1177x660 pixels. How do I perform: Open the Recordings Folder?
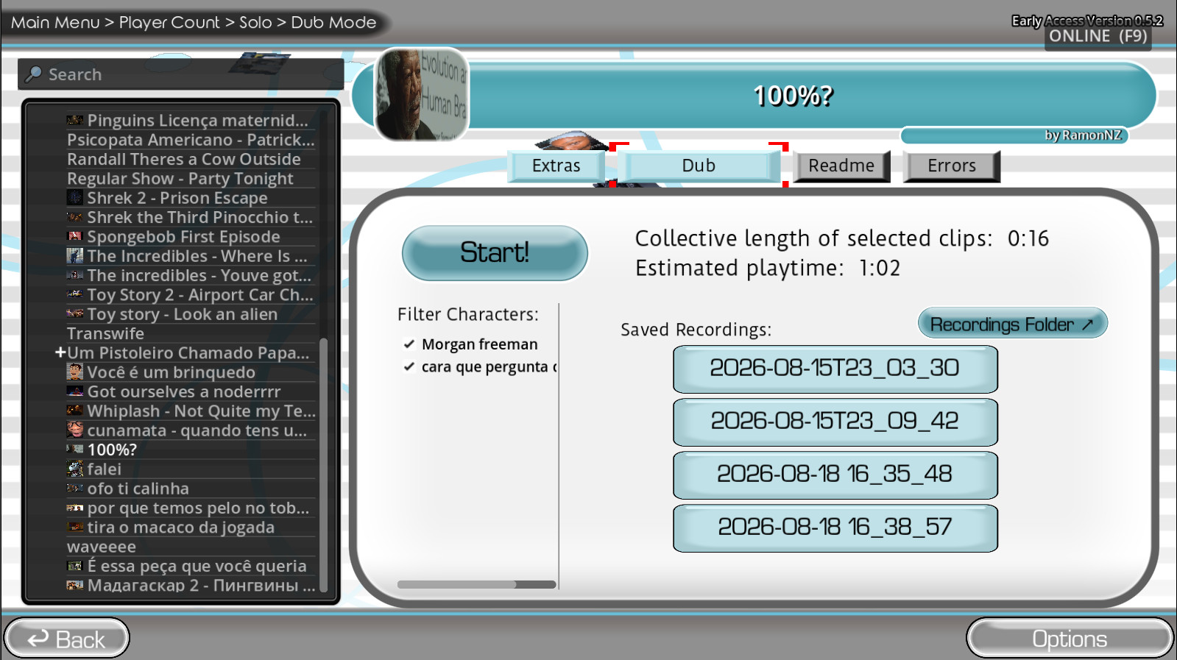pyautogui.click(x=1012, y=324)
